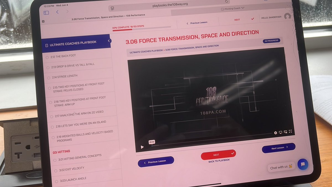Click the Ultimate Coaches Playbook sidebar header

point(76,43)
